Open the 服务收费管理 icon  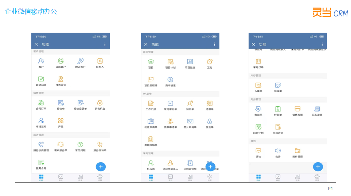click(41, 144)
